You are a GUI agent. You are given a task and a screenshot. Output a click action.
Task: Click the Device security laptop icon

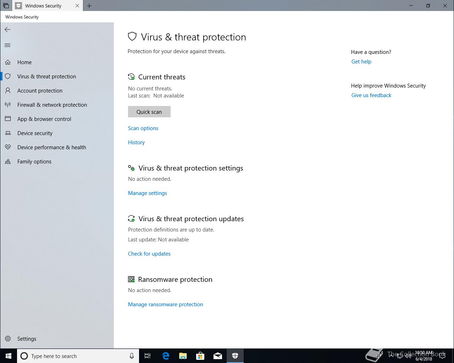click(x=8, y=133)
